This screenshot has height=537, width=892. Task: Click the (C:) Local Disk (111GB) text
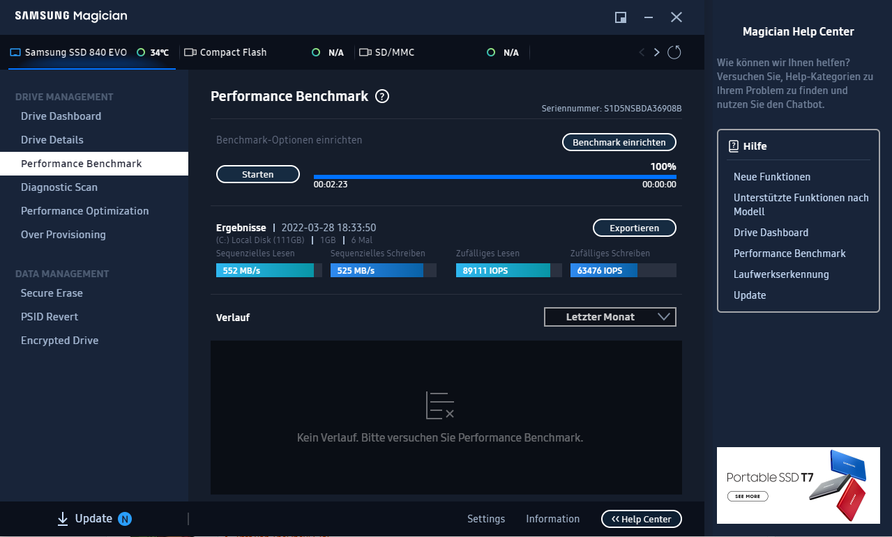point(262,240)
